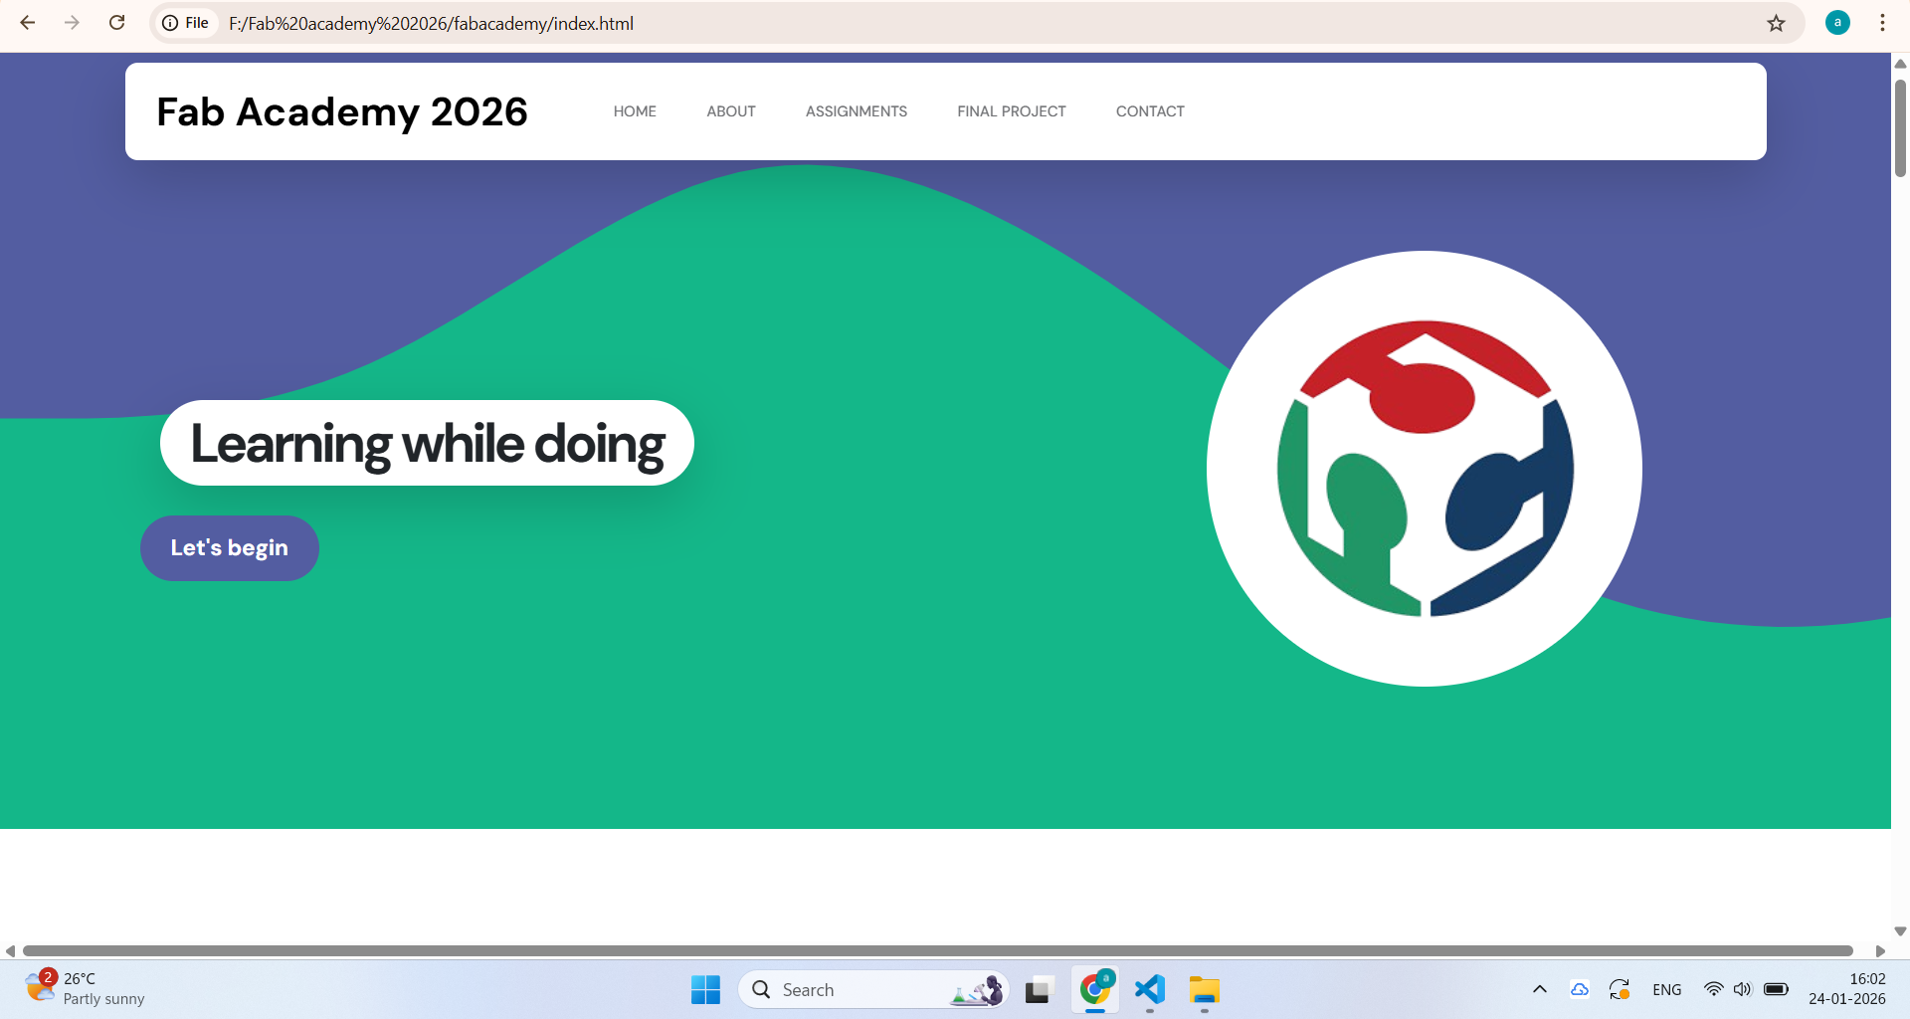
Task: Open the Chrome profile avatar
Action: [x=1837, y=23]
